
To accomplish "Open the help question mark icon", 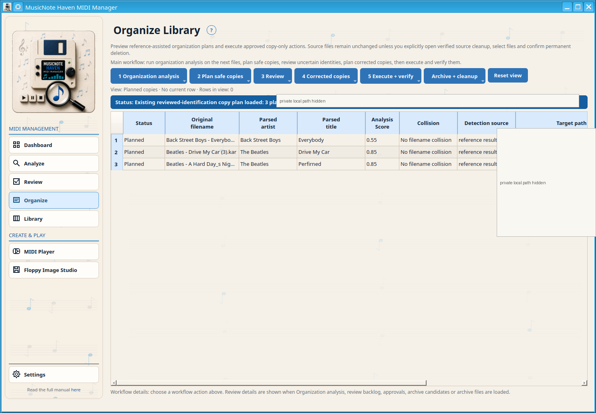I will pos(211,30).
